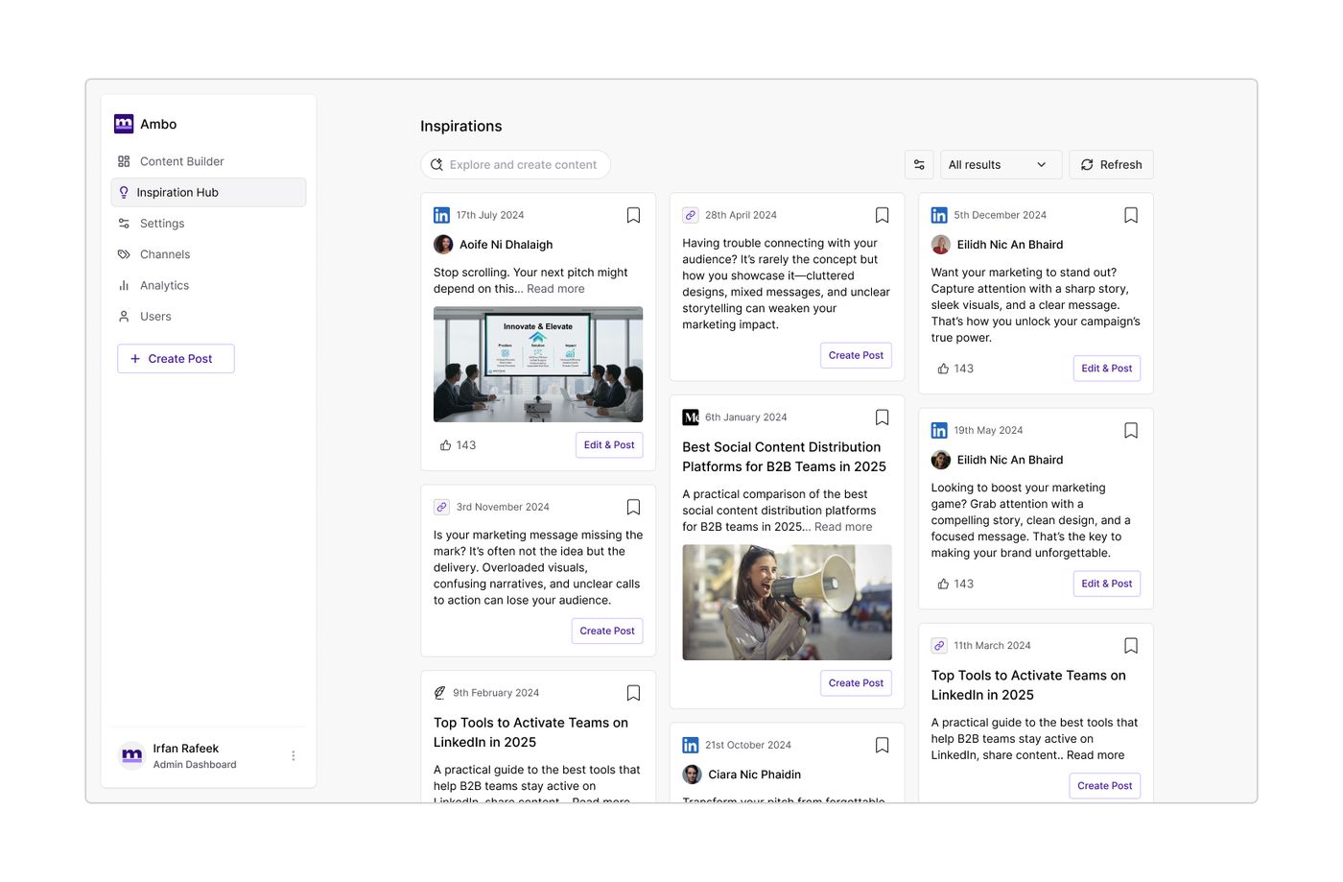This screenshot has height=882, width=1343.
Task: Click the LinkedIn icon on 19th May 2024 post
Action: (939, 430)
